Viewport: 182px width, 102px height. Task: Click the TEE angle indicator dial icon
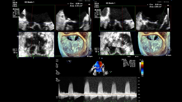[69, 62]
